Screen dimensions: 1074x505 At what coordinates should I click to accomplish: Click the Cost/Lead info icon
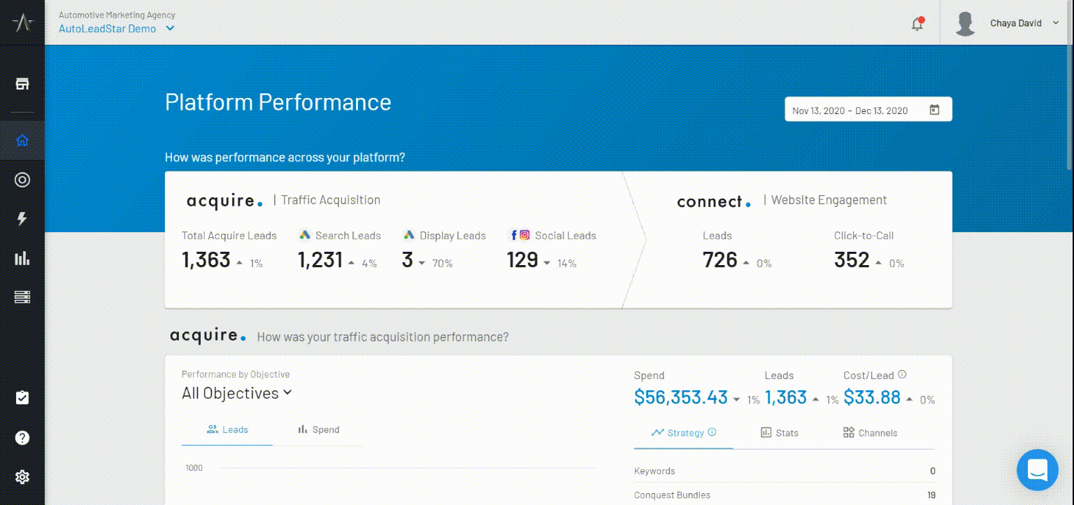coord(902,374)
